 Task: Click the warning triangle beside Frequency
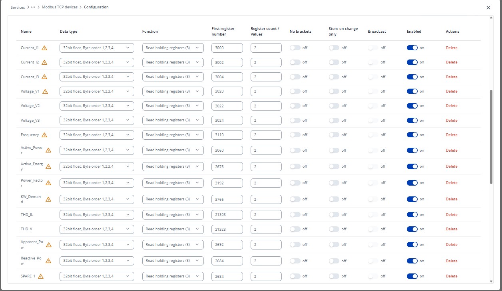tap(44, 135)
